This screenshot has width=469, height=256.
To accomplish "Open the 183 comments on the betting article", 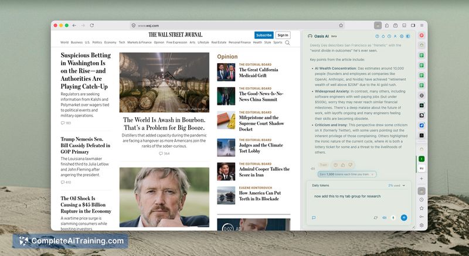I will (66, 123).
